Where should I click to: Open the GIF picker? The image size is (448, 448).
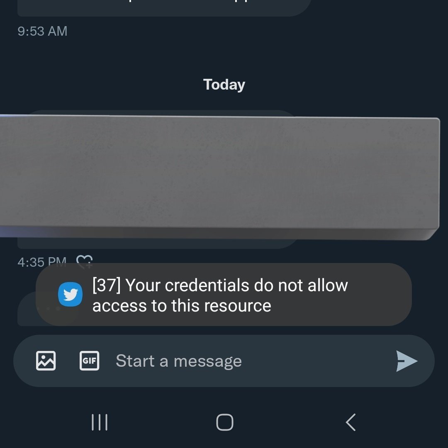(90, 360)
